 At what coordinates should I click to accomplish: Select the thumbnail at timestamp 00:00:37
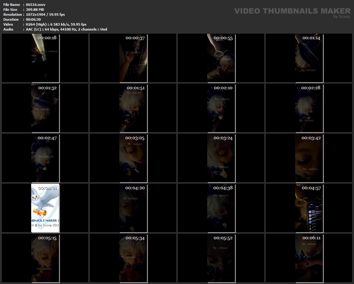coord(133,58)
